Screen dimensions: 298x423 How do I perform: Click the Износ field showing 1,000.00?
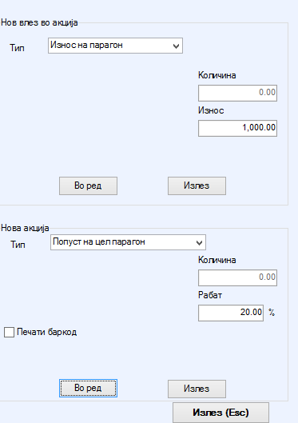click(237, 128)
